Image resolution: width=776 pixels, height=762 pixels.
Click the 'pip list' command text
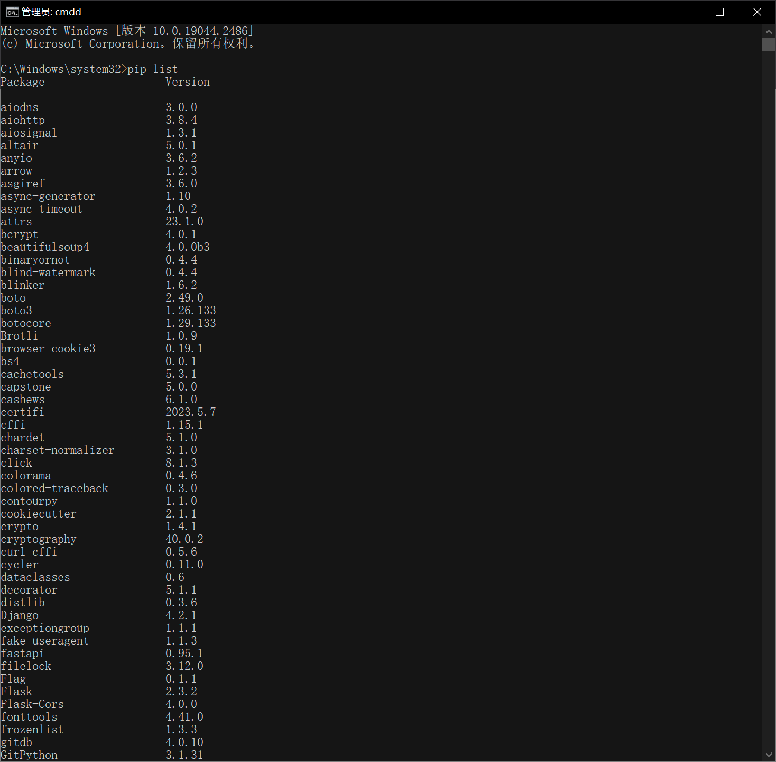[x=152, y=69]
